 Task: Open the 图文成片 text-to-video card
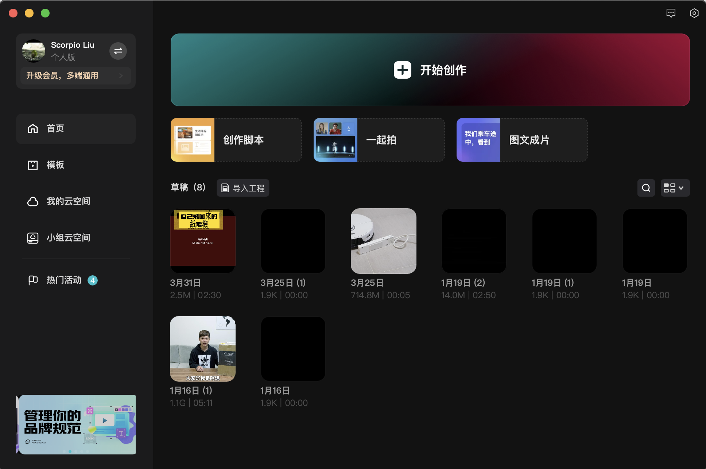coord(522,140)
